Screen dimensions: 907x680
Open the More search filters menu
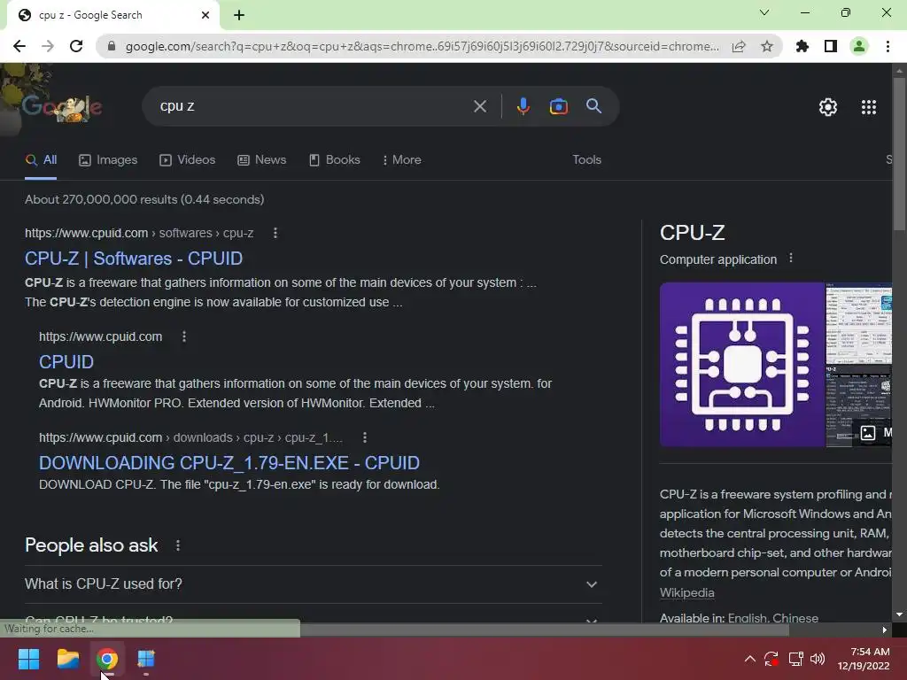[402, 159]
